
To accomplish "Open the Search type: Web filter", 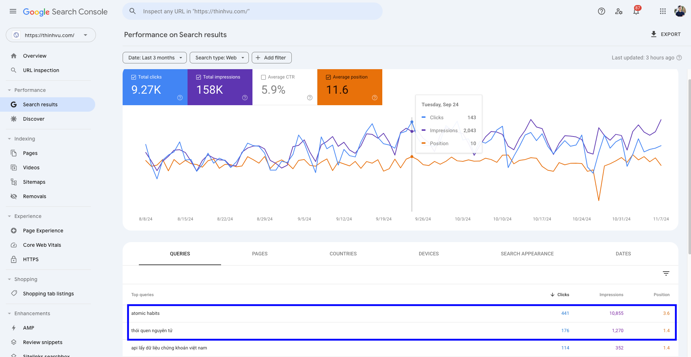I will pos(219,58).
